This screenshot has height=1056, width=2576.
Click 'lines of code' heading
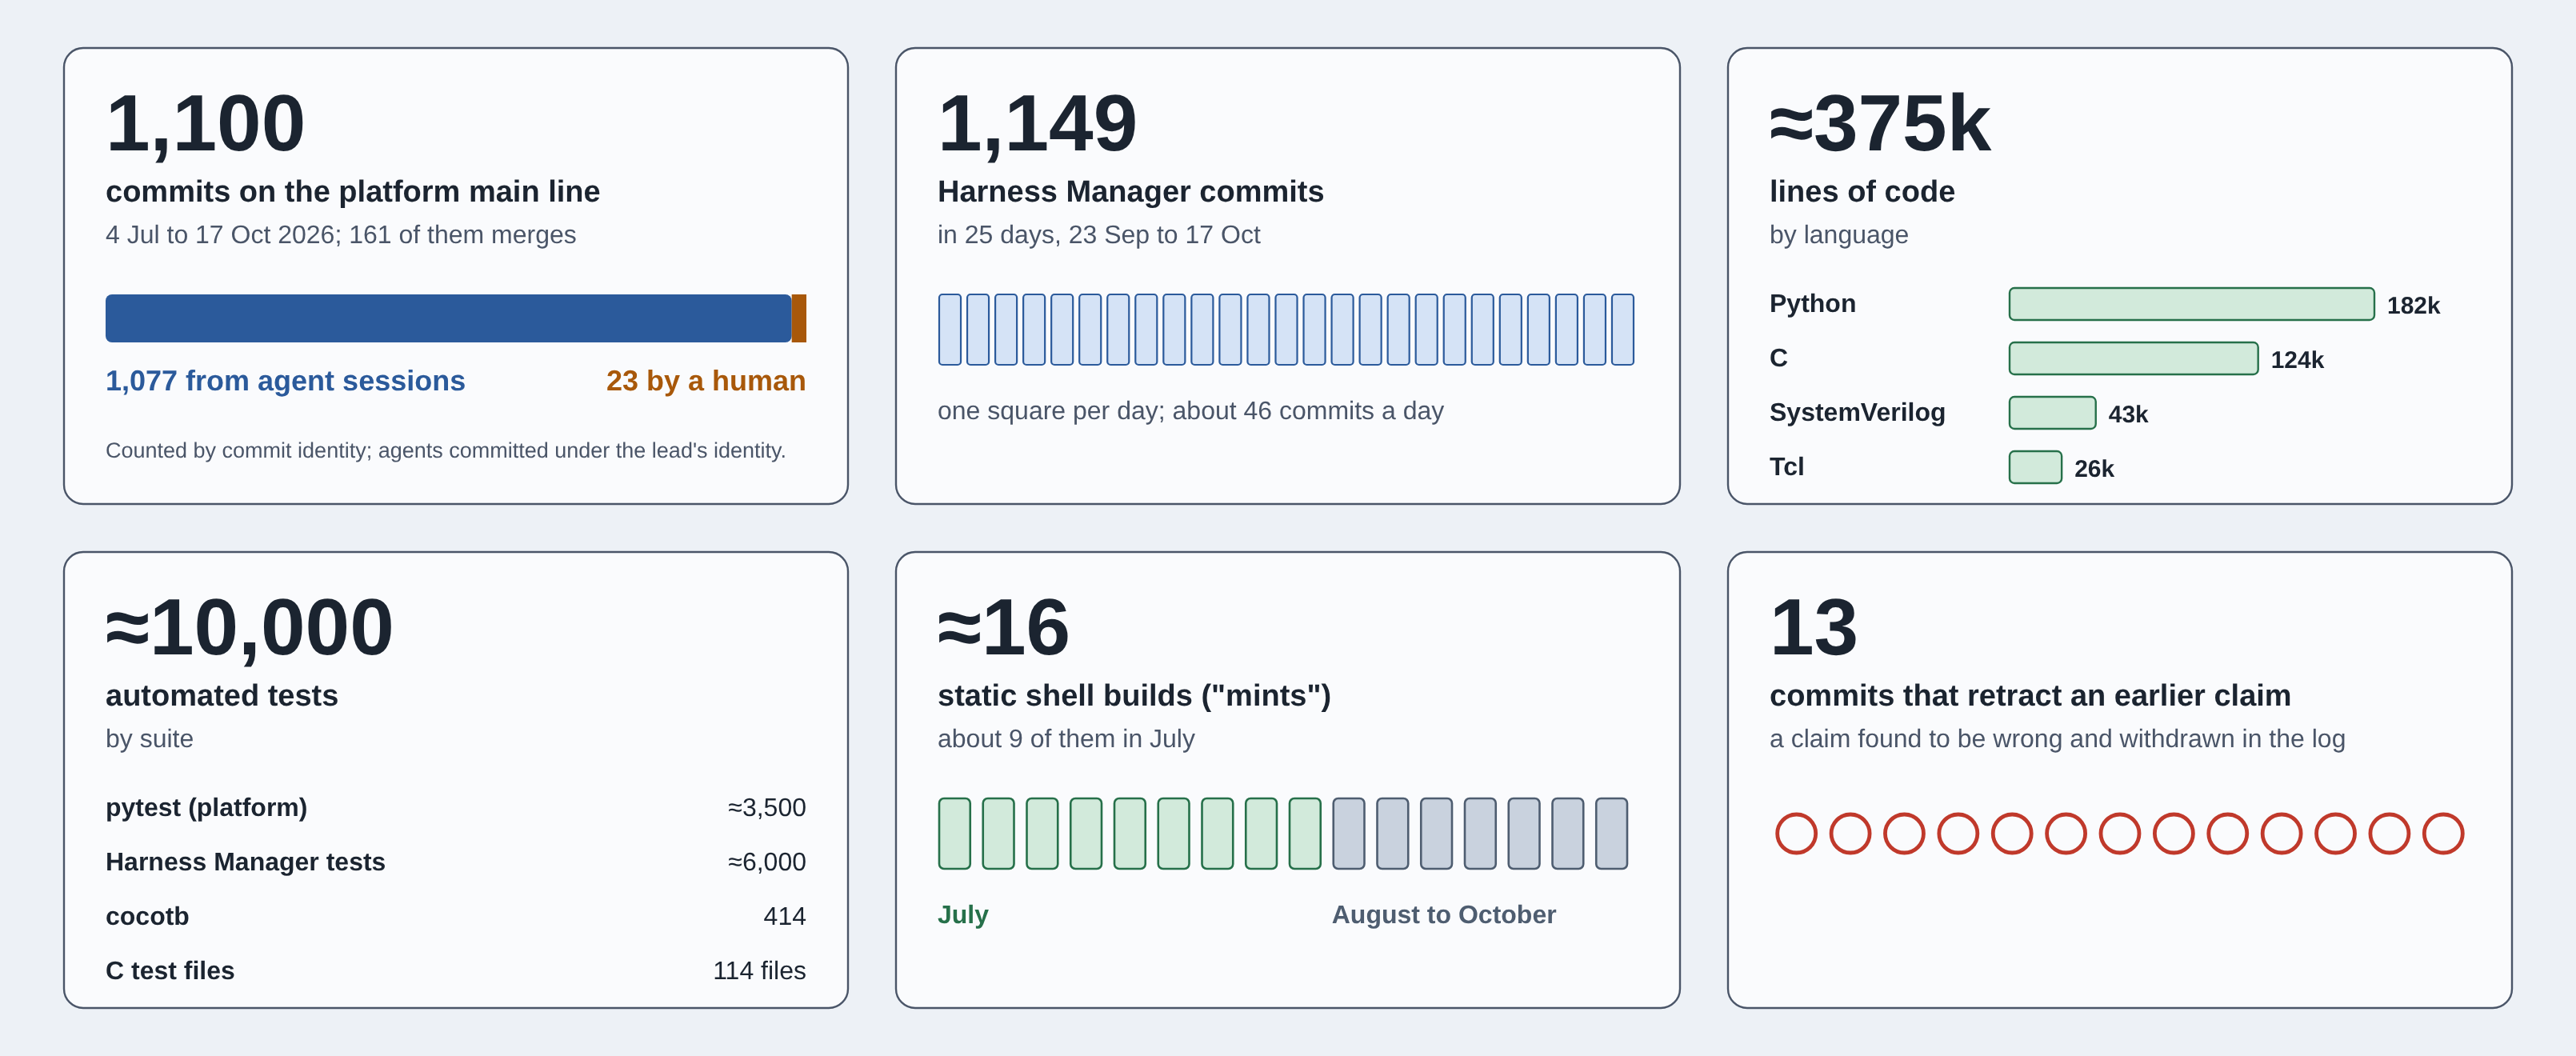coord(1862,191)
